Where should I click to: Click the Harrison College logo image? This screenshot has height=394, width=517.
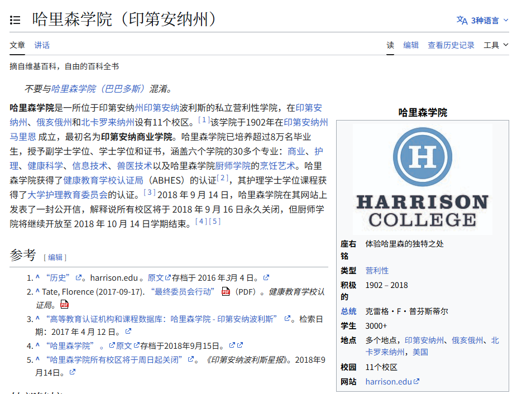[422, 179]
